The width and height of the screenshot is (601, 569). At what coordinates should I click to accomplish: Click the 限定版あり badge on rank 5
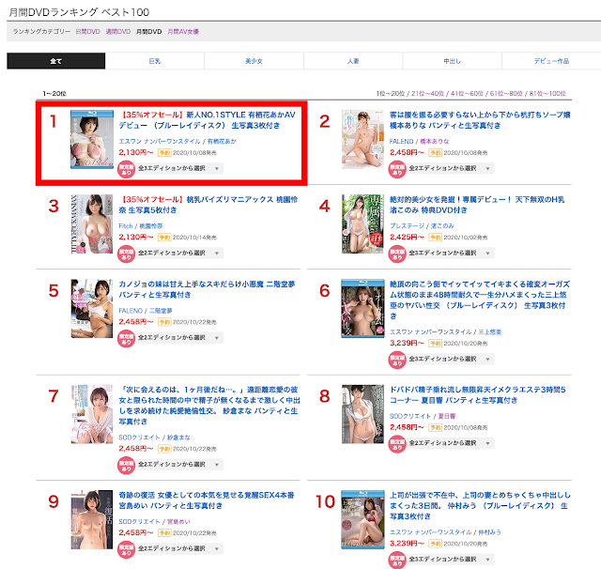pyautogui.click(x=127, y=339)
